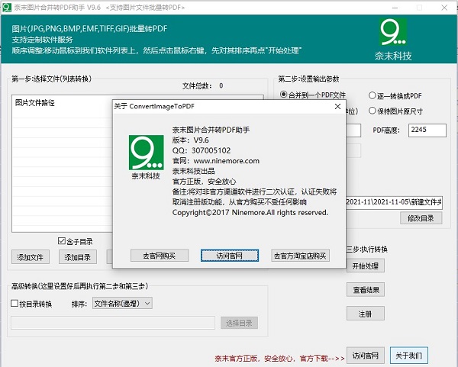Select 保持图片原尺寸 radio option
The image size is (458, 367).
395,111
